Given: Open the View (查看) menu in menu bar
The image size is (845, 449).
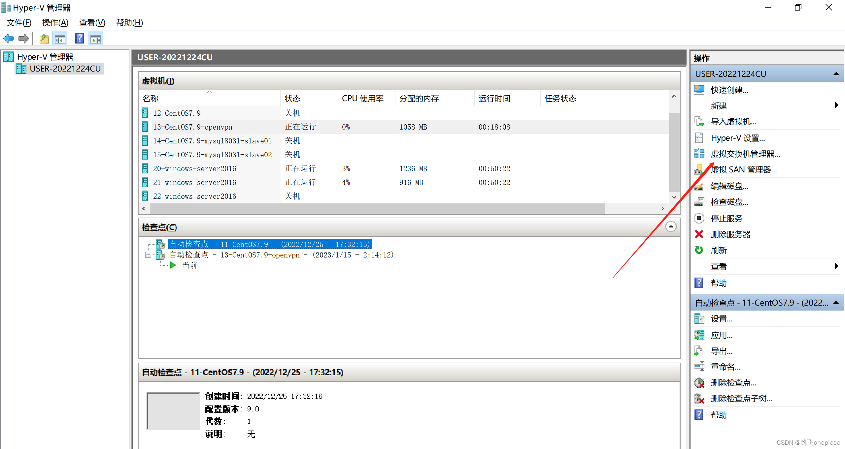Looking at the screenshot, I should coord(92,23).
